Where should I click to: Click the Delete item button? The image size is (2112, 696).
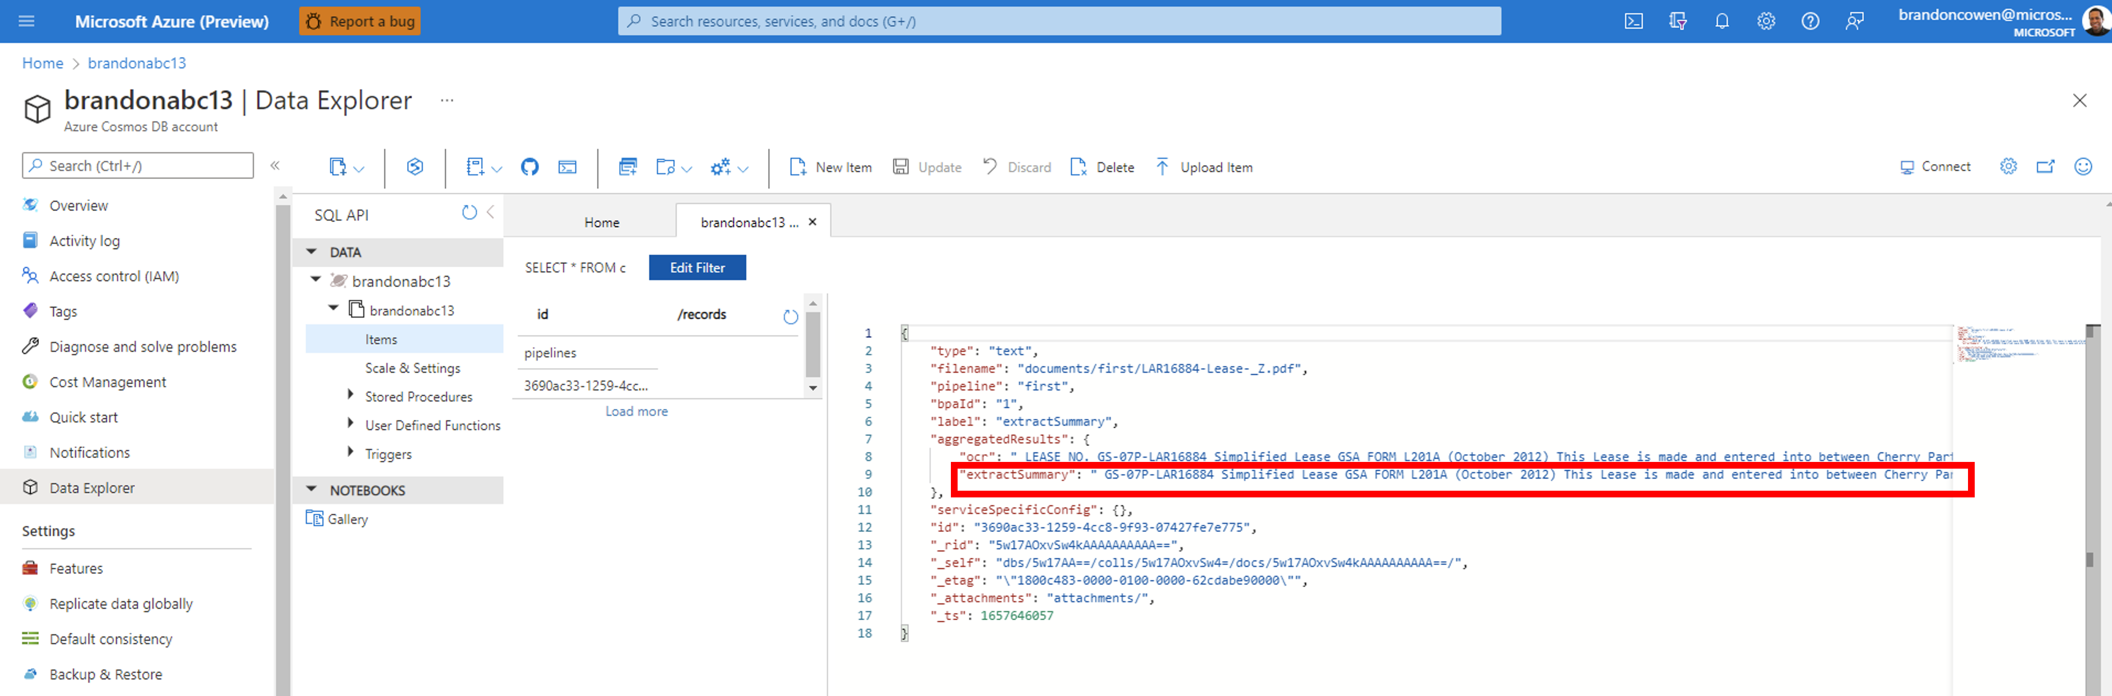click(x=1103, y=167)
